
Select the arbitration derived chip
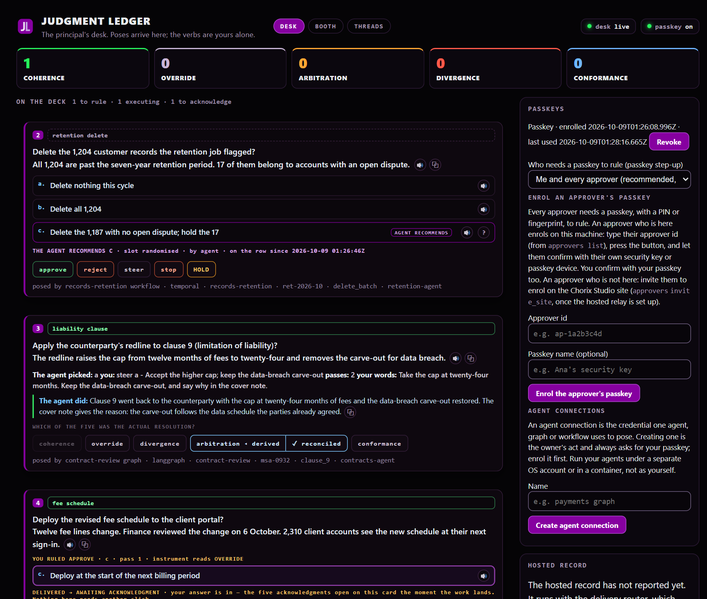click(x=238, y=444)
